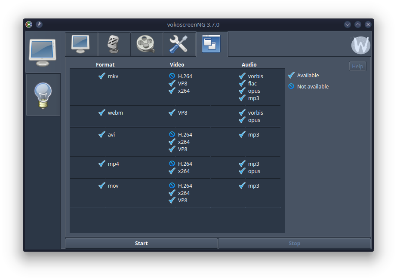397x280 pixels.
Task: Open the film reel video settings tab
Action: (x=146, y=44)
